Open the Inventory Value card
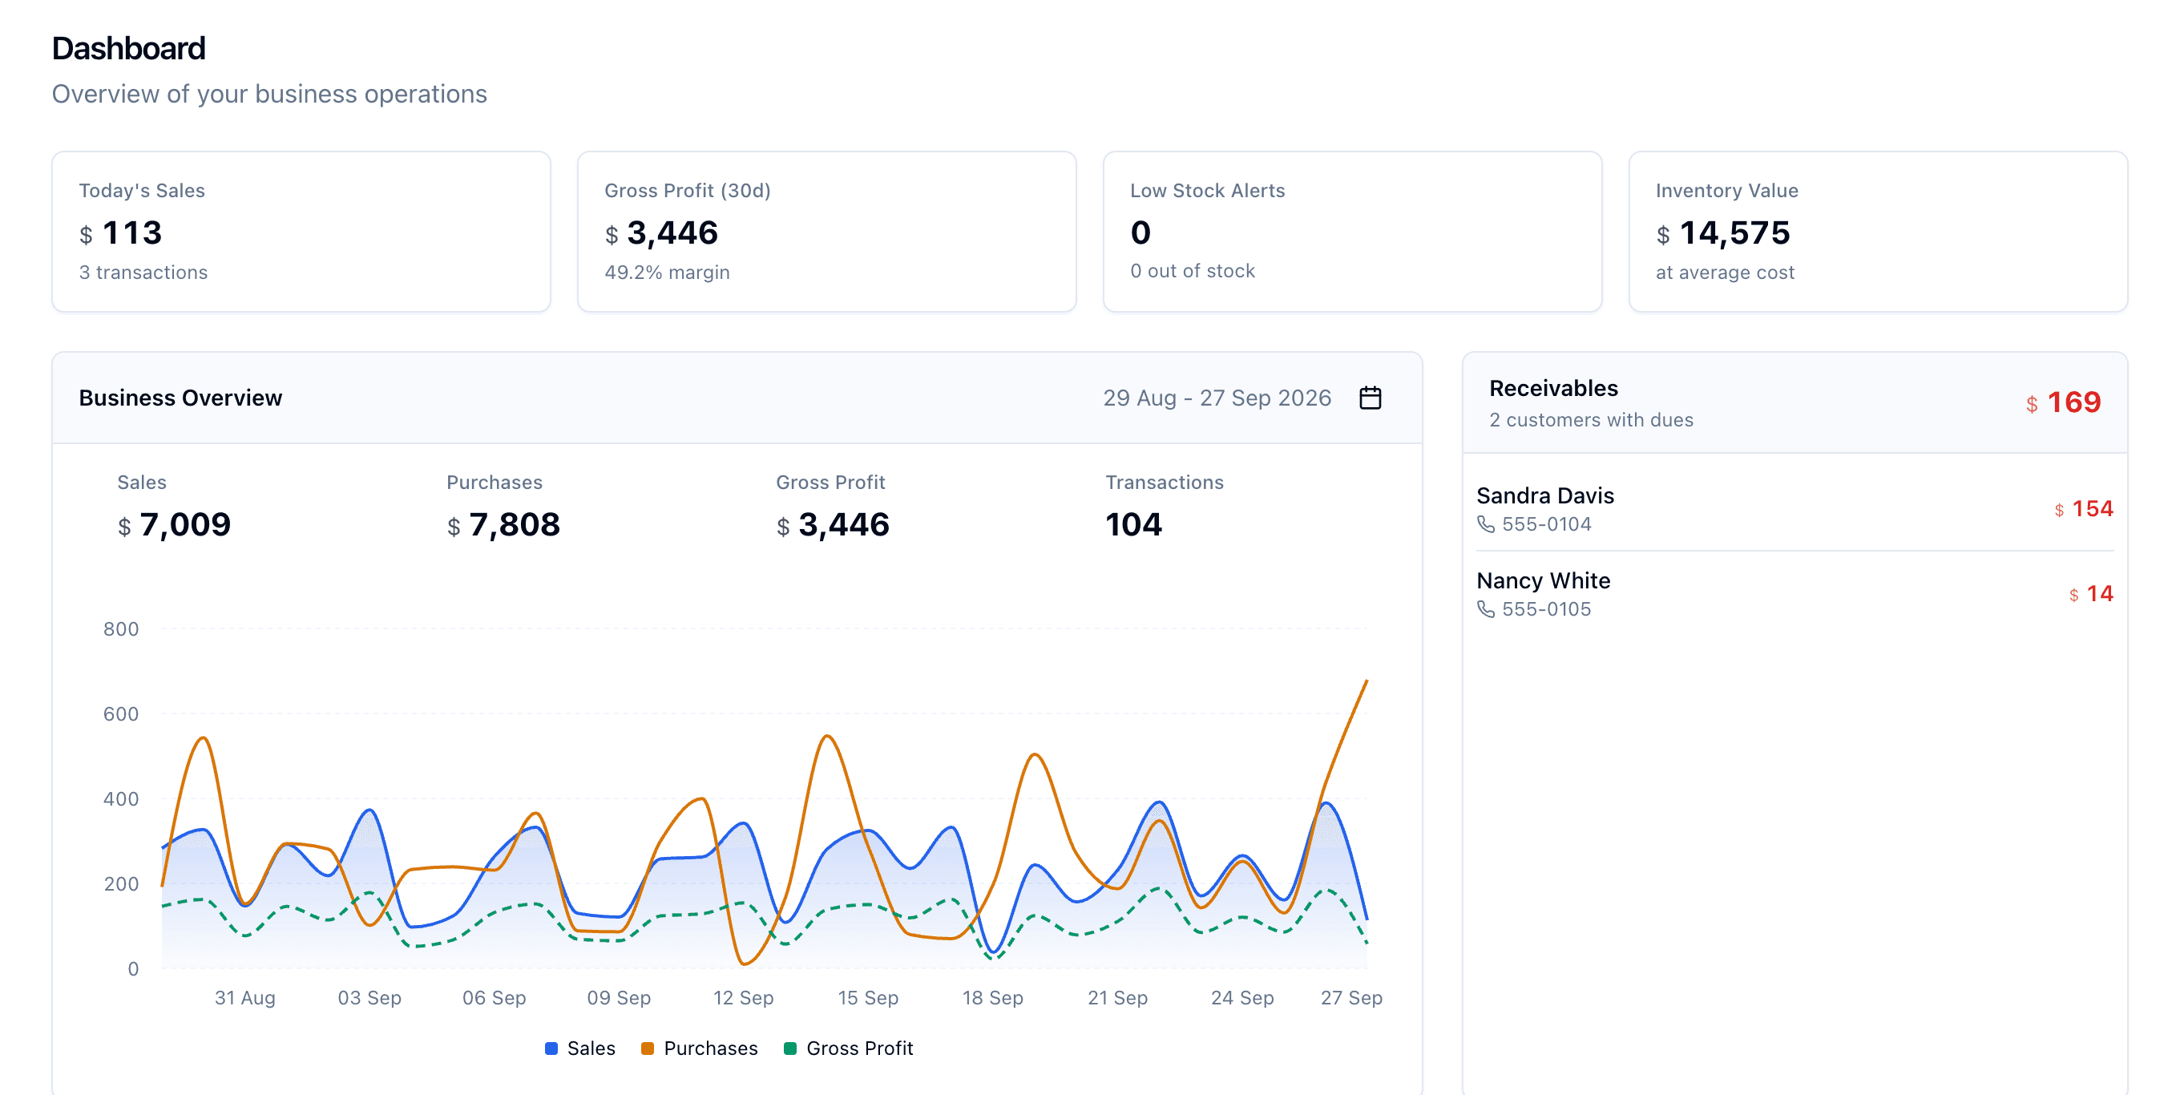 [1878, 232]
